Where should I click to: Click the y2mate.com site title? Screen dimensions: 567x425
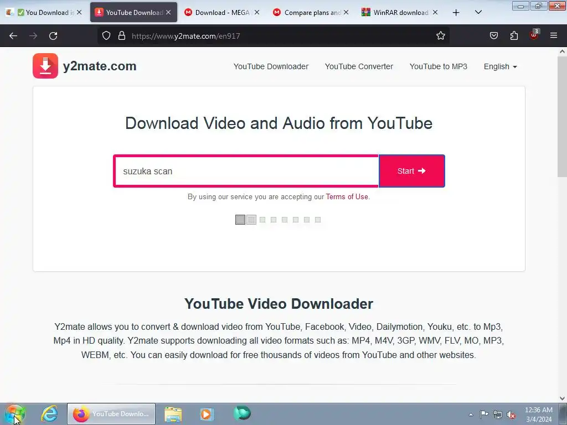(100, 66)
